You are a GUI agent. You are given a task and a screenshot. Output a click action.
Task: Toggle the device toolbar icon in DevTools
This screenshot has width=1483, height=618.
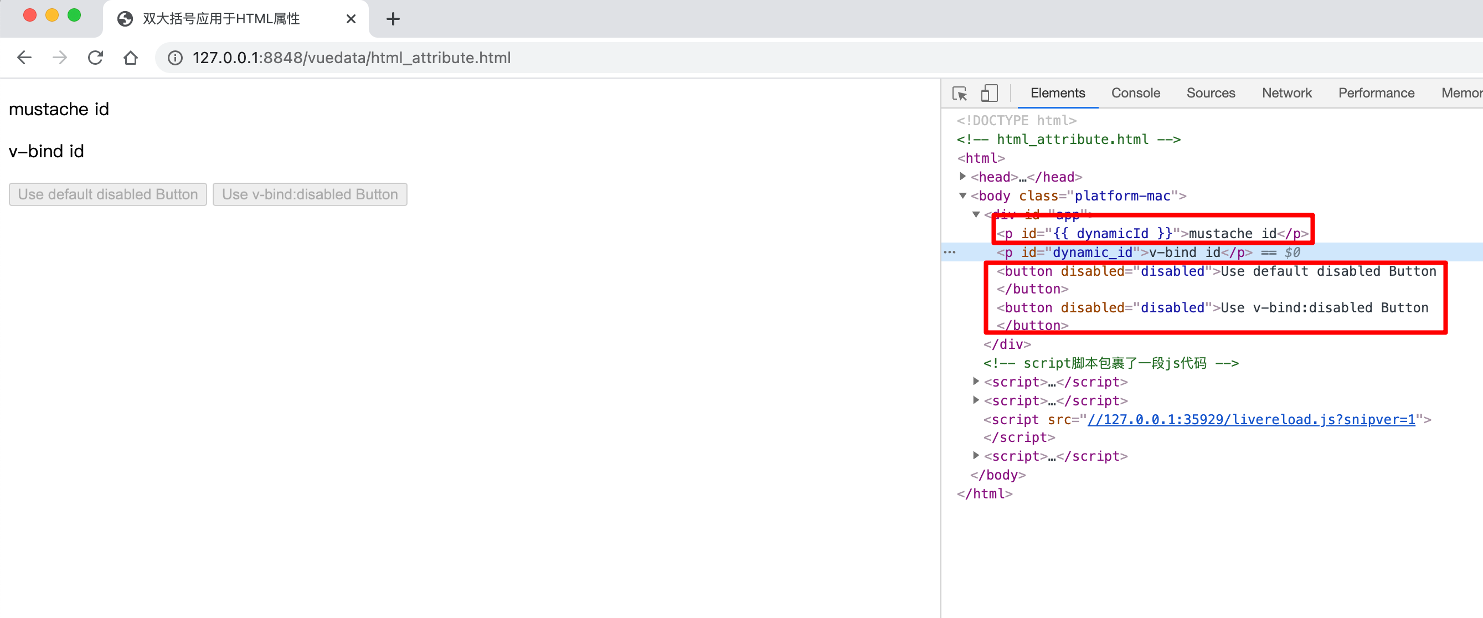click(x=989, y=93)
